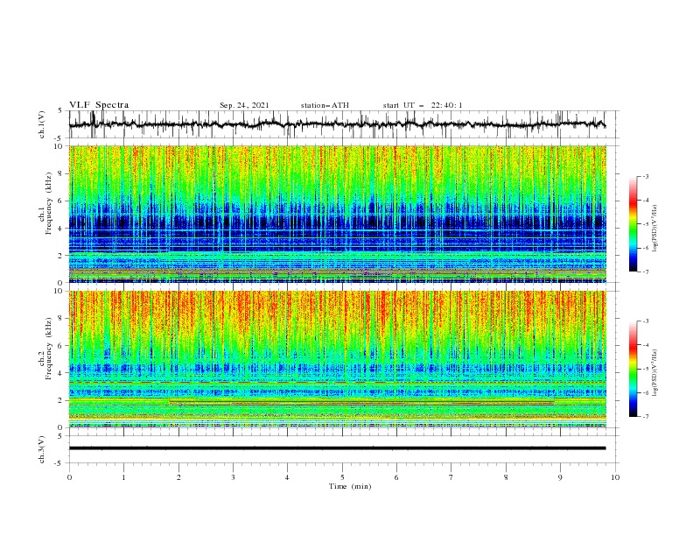Click the ch.2 spectrogram color bar

coord(633,369)
